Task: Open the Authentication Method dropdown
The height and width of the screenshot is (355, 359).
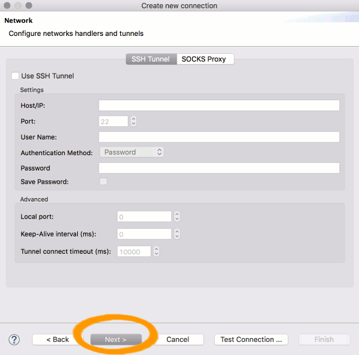Action: pyautogui.click(x=132, y=152)
